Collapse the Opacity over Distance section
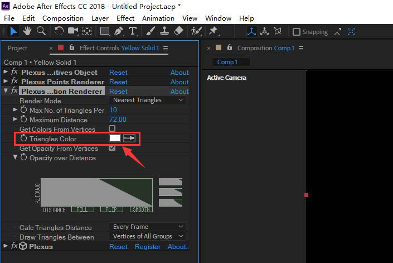Viewport: 393px width, 263px height. [x=16, y=158]
